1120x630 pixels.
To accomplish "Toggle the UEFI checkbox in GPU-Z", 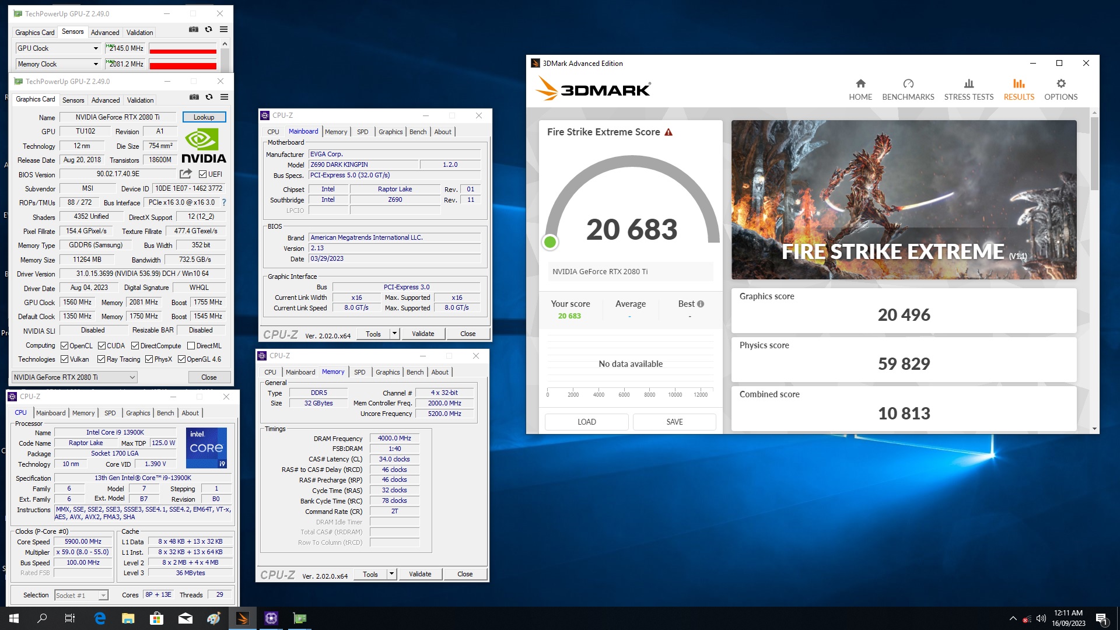I will (202, 174).
